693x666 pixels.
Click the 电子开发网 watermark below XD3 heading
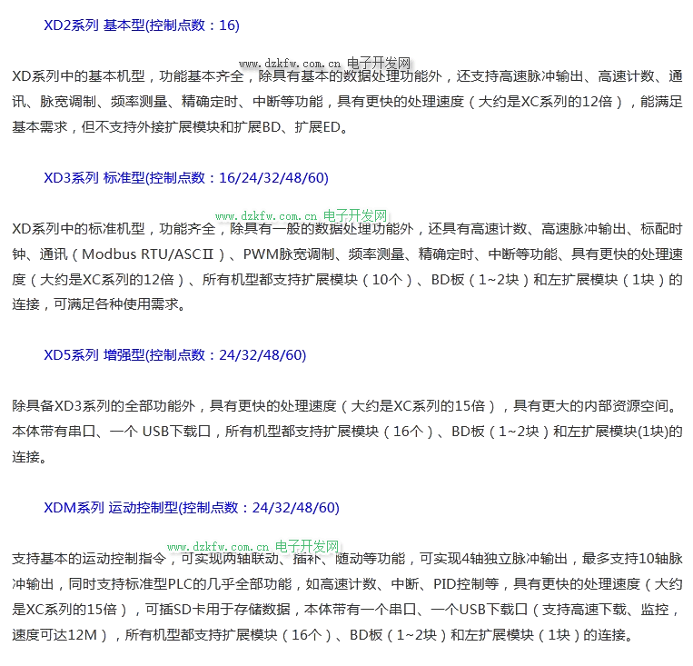click(x=355, y=214)
